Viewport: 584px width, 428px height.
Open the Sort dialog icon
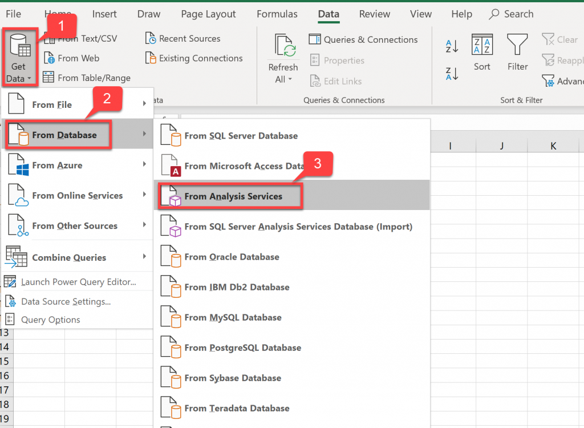pyautogui.click(x=482, y=45)
